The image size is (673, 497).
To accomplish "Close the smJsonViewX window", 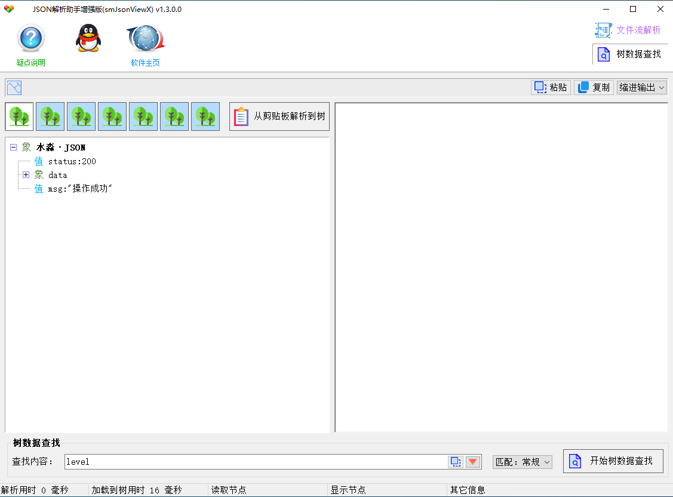I will [660, 9].
